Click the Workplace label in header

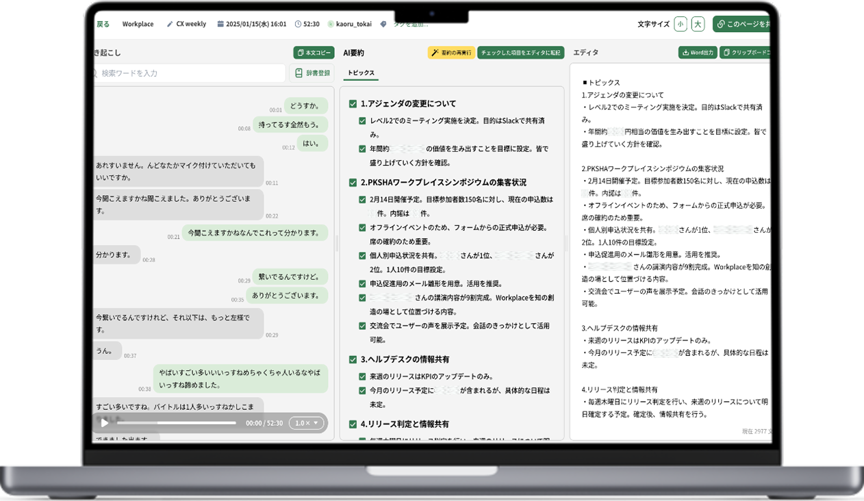138,24
